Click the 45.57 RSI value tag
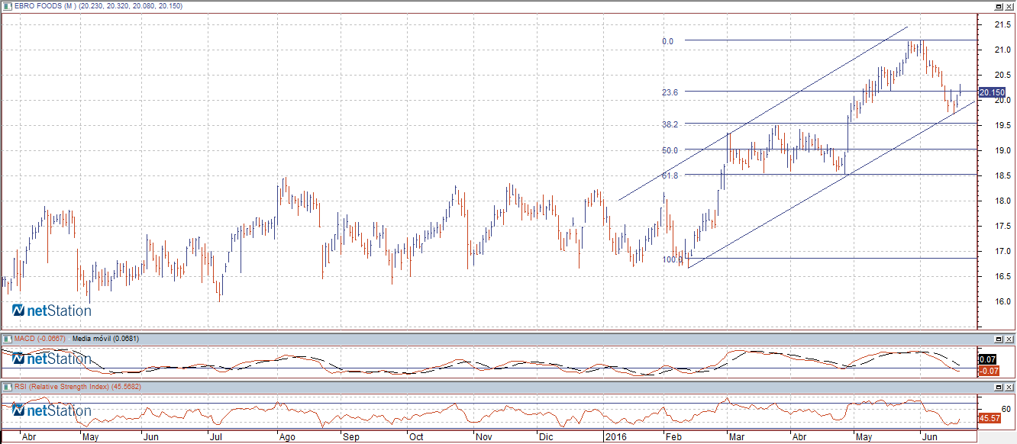This screenshot has height=444, width=1017. pos(990,419)
